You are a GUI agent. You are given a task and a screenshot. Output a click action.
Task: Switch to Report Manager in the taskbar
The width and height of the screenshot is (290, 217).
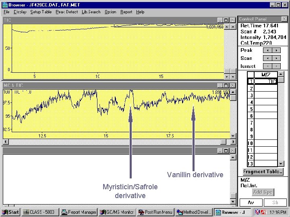coord(79,212)
